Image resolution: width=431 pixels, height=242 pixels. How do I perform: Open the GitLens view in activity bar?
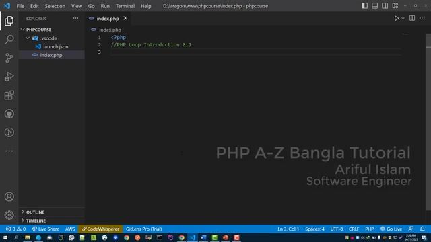[9, 132]
